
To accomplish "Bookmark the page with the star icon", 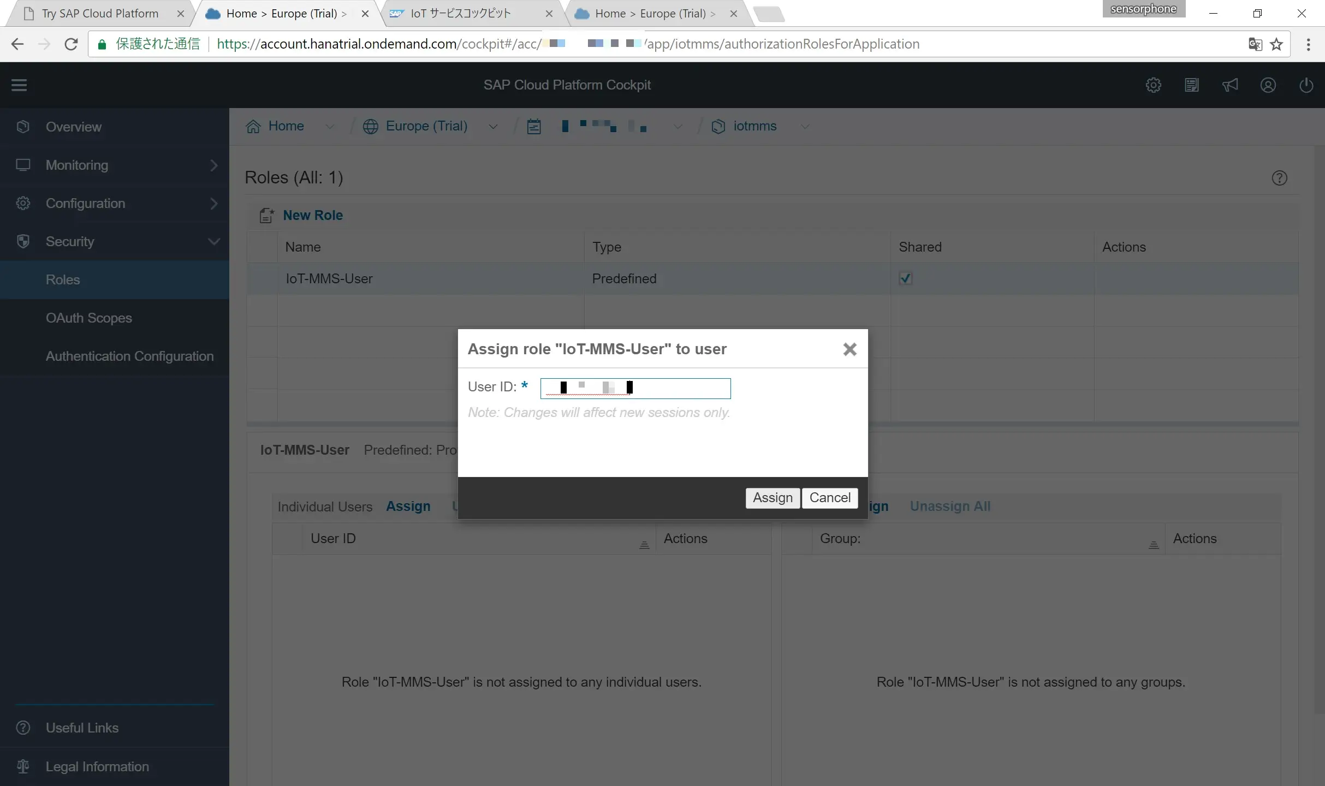I will pos(1276,44).
